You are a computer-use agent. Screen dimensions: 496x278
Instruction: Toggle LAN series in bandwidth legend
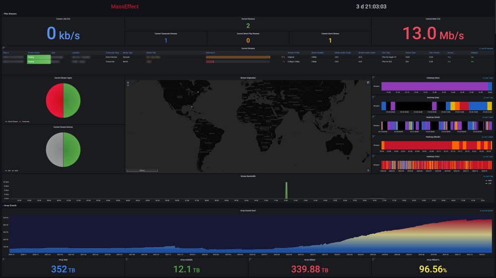489,183
